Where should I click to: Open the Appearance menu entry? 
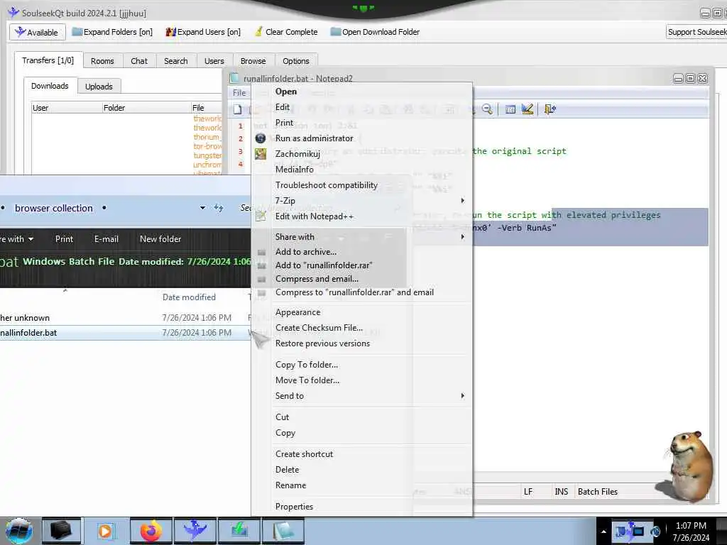297,312
